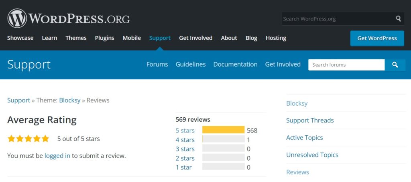Click the 568 count beside 5 stars
411x182 pixels.
click(x=252, y=130)
